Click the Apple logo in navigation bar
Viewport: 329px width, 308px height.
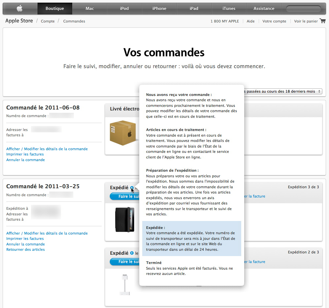[20, 8]
